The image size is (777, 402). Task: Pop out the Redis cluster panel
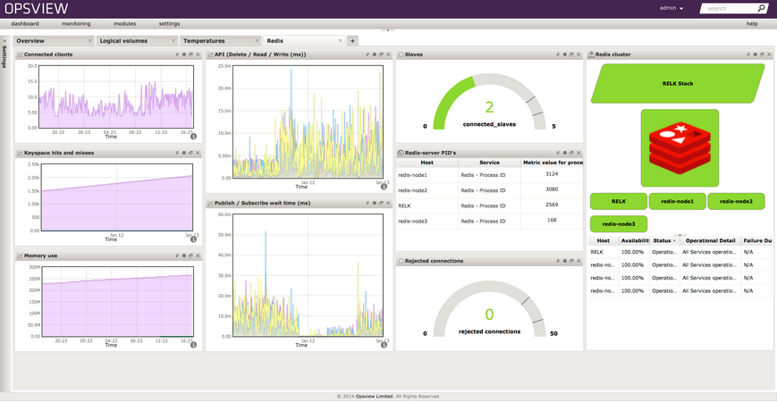click(763, 54)
